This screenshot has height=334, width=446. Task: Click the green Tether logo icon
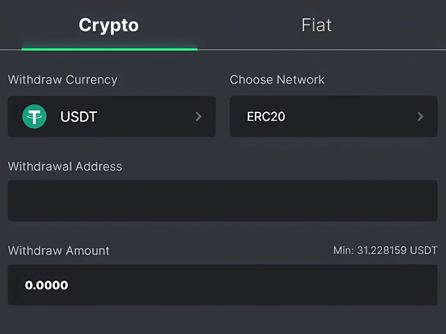pos(35,117)
